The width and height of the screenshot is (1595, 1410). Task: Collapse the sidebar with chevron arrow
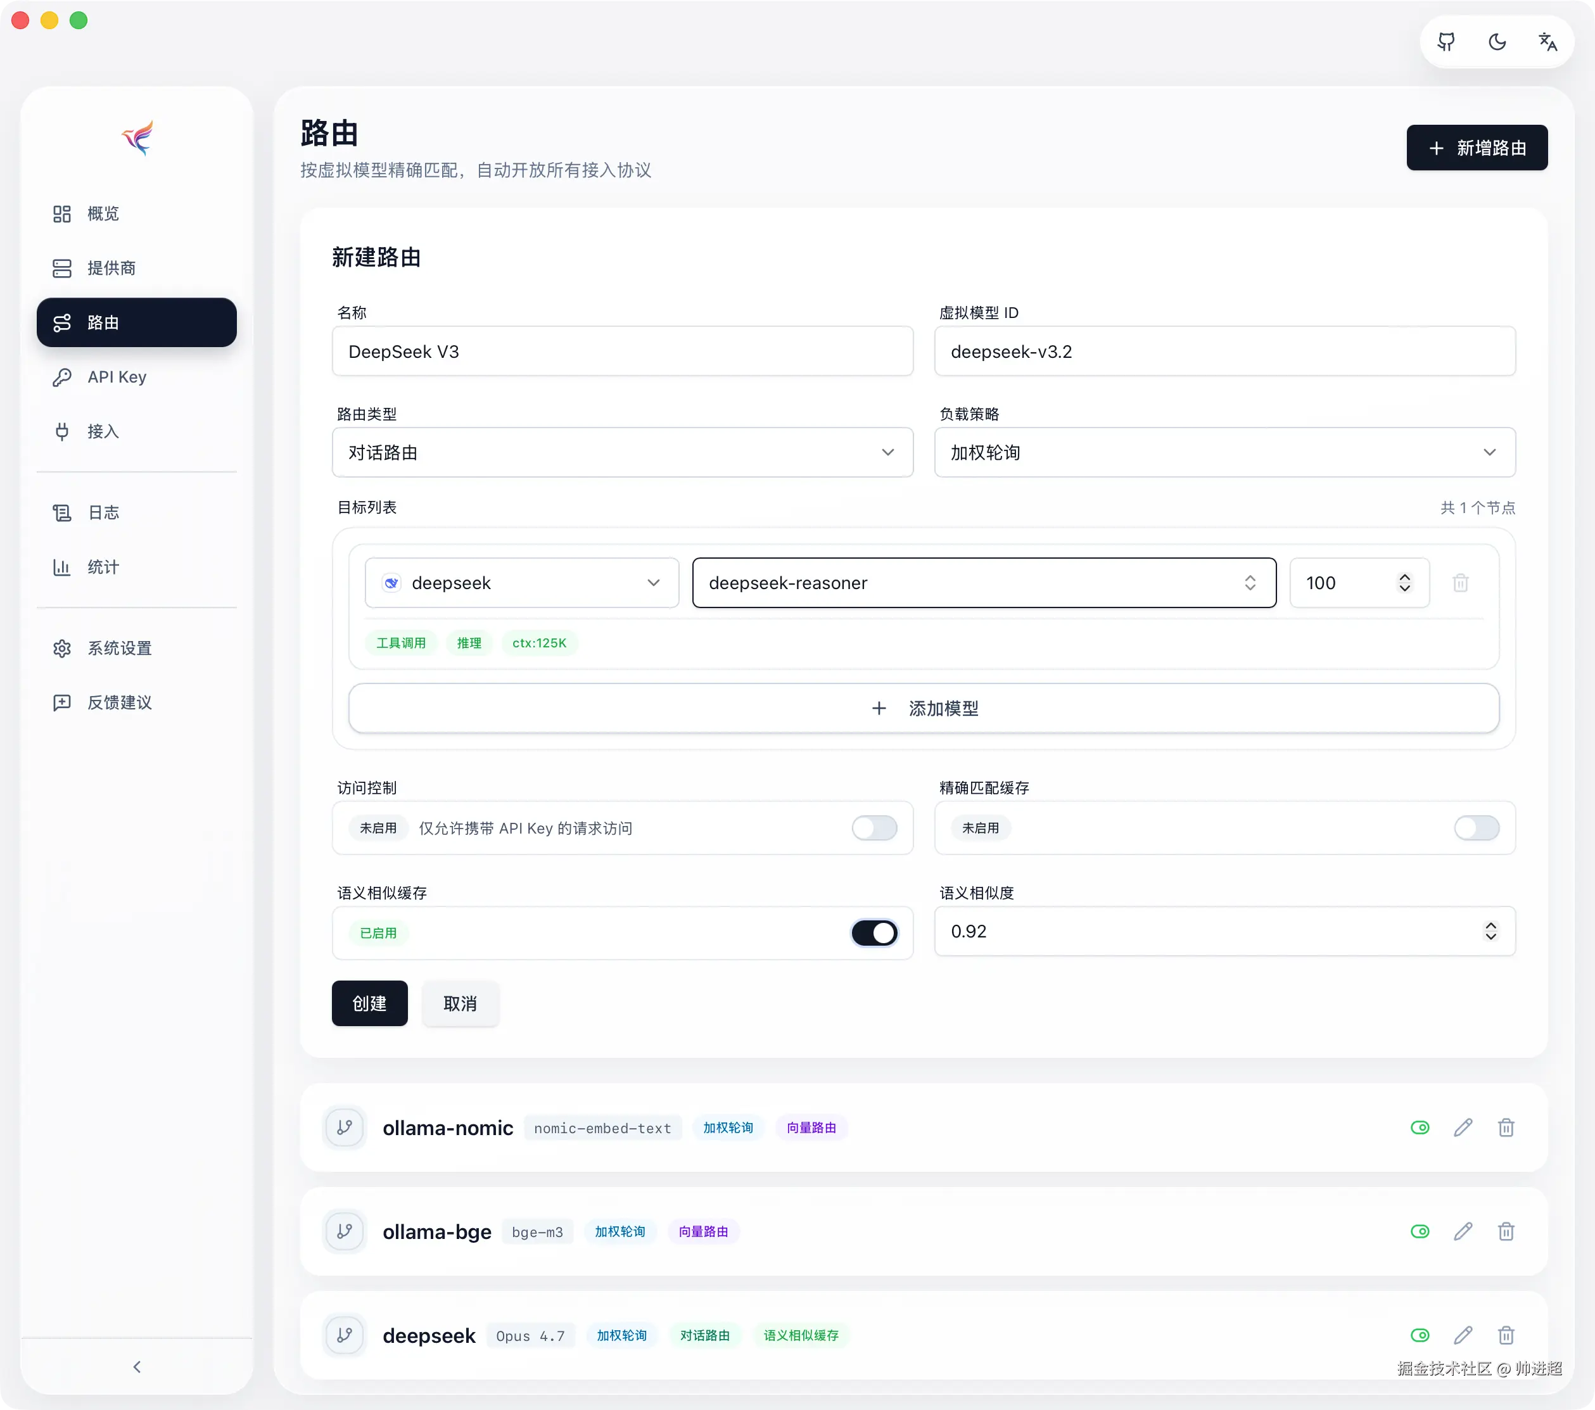pos(137,1366)
